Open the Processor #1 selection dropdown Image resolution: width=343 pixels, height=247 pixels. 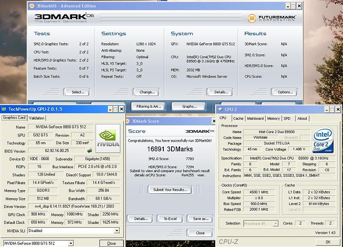276,223
